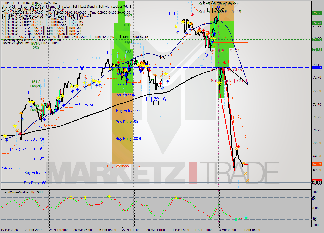Click the red down arrow near the 1 Apr high

[x=192, y=15]
